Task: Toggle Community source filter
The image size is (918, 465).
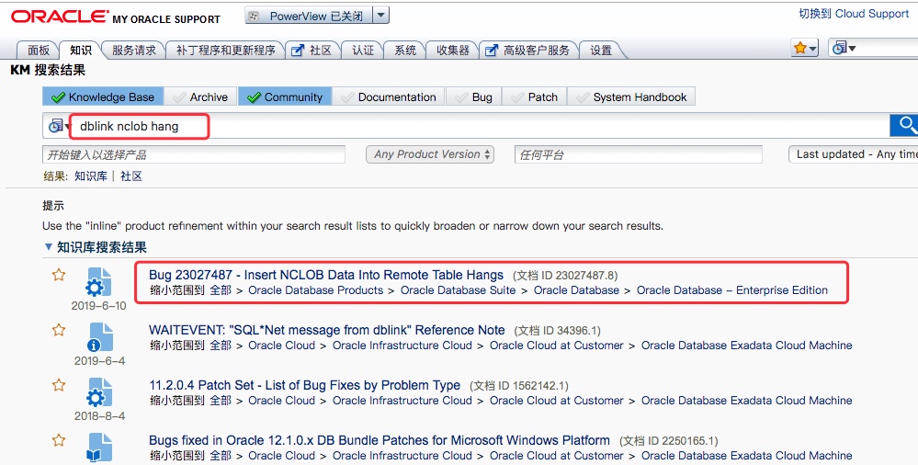Action: point(285,97)
